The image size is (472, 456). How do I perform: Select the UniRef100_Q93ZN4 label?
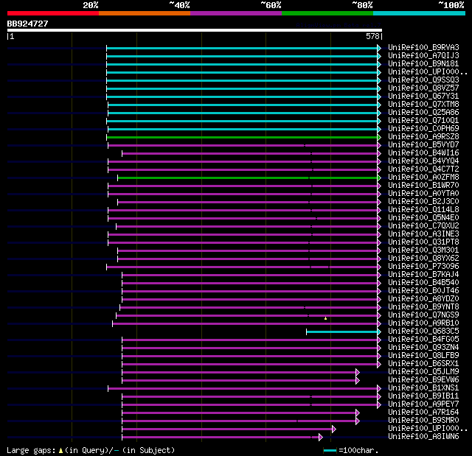pyautogui.click(x=423, y=348)
